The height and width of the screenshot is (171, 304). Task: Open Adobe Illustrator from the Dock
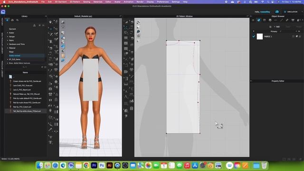click(110, 165)
